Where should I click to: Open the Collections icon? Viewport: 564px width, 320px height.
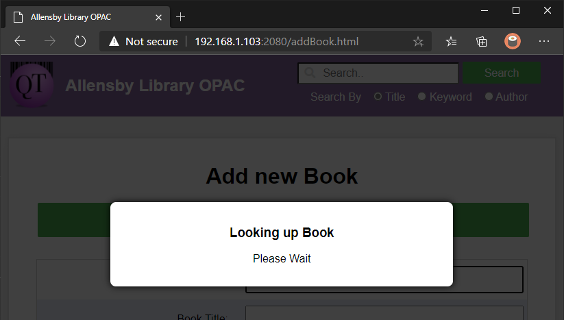pyautogui.click(x=481, y=42)
